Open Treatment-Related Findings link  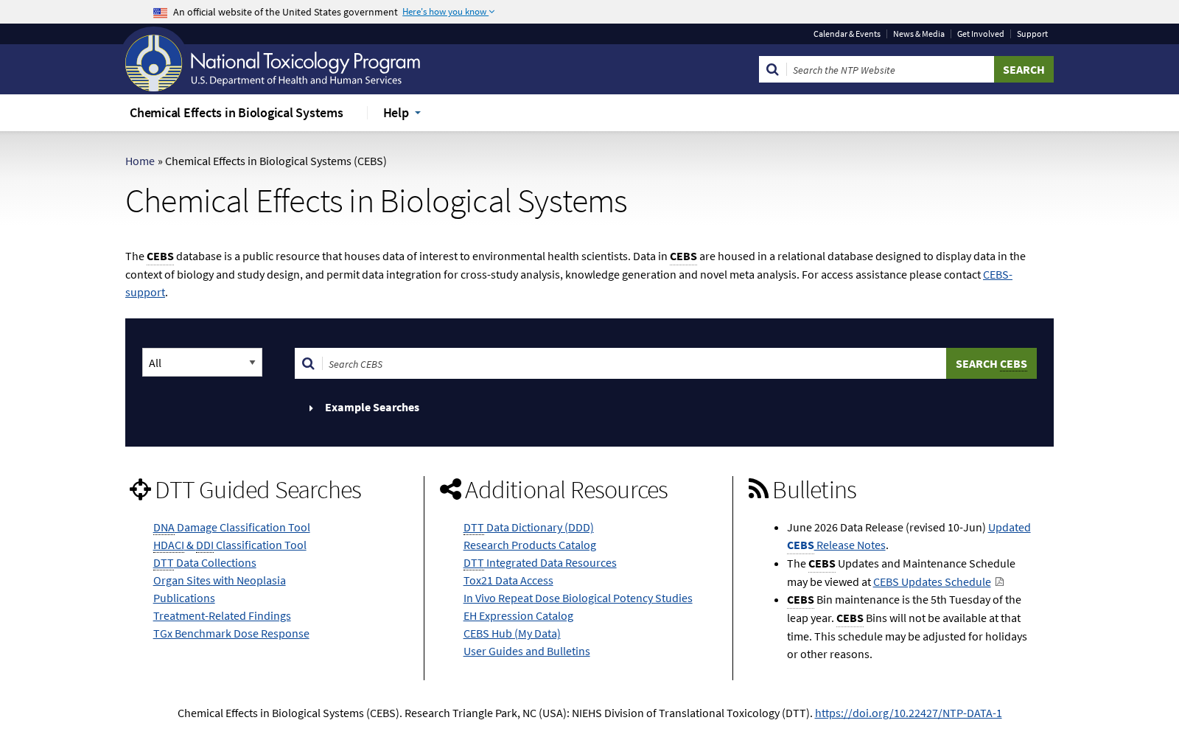[222, 615]
